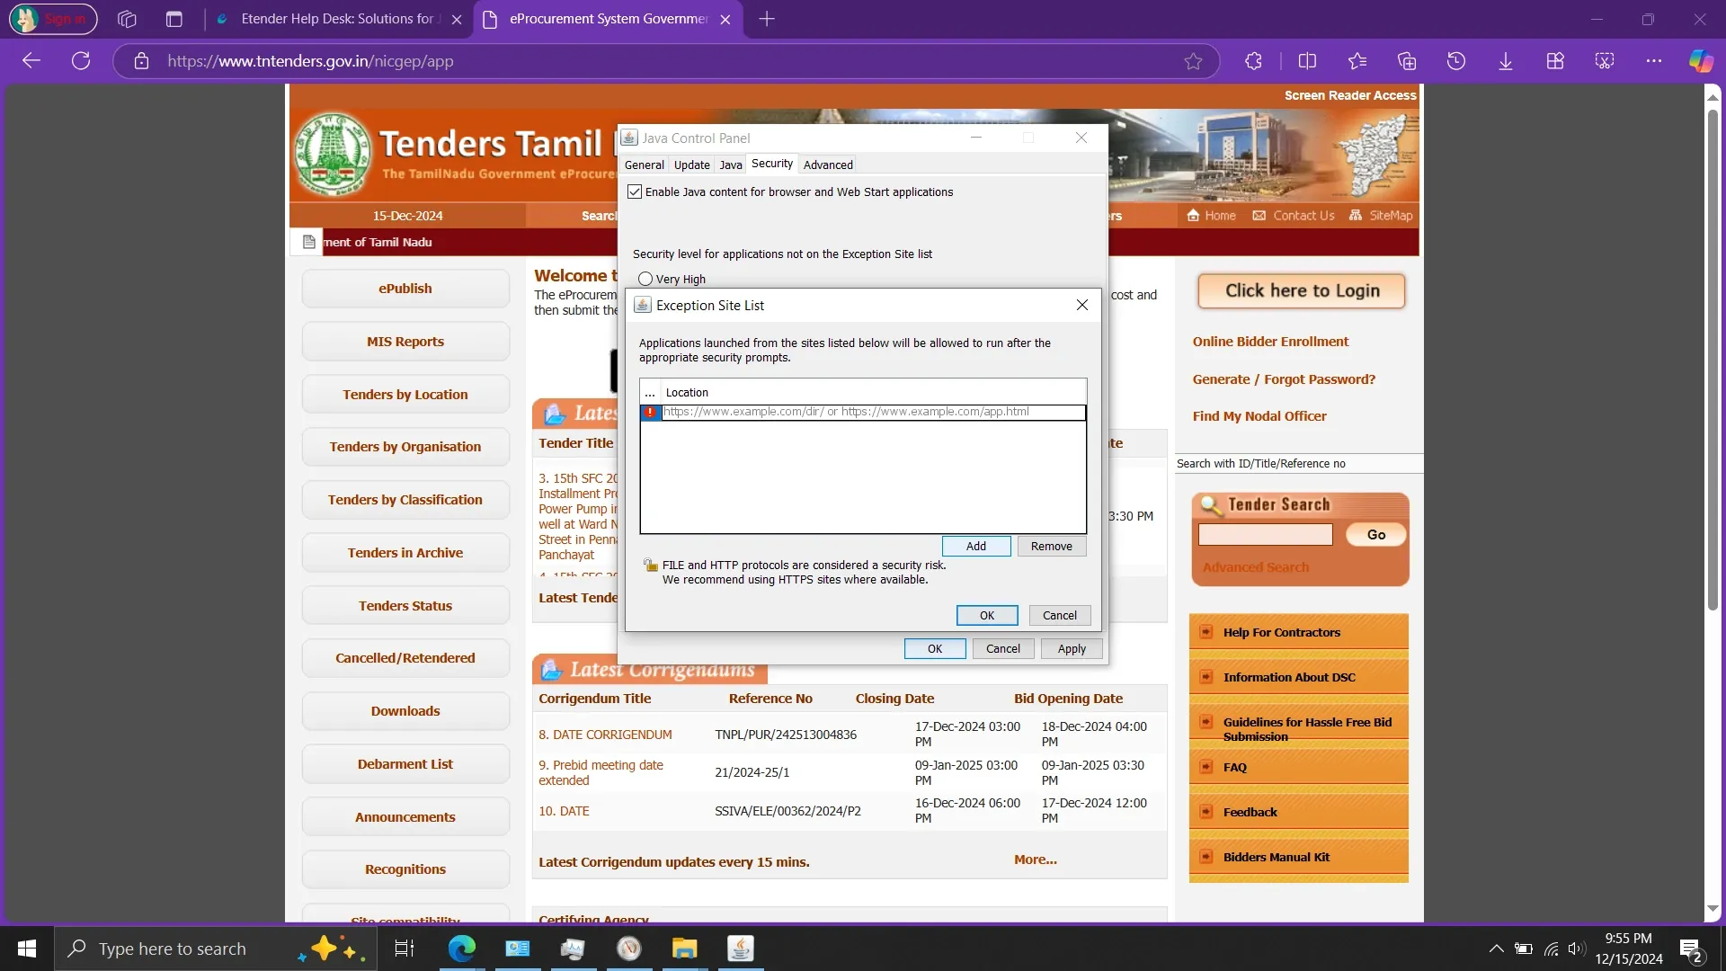Switch to the Security tab
This screenshot has width=1726, height=971.
pos(772,164)
